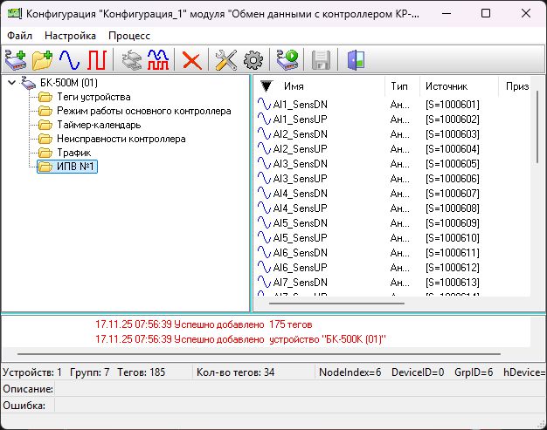Click the add device toolbar icon
Image resolution: width=547 pixels, height=430 pixels.
pos(16,60)
